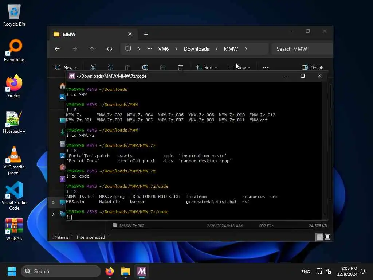Click the Downloads breadcrumb in address bar
The image size is (373, 280).
pyautogui.click(x=196, y=49)
